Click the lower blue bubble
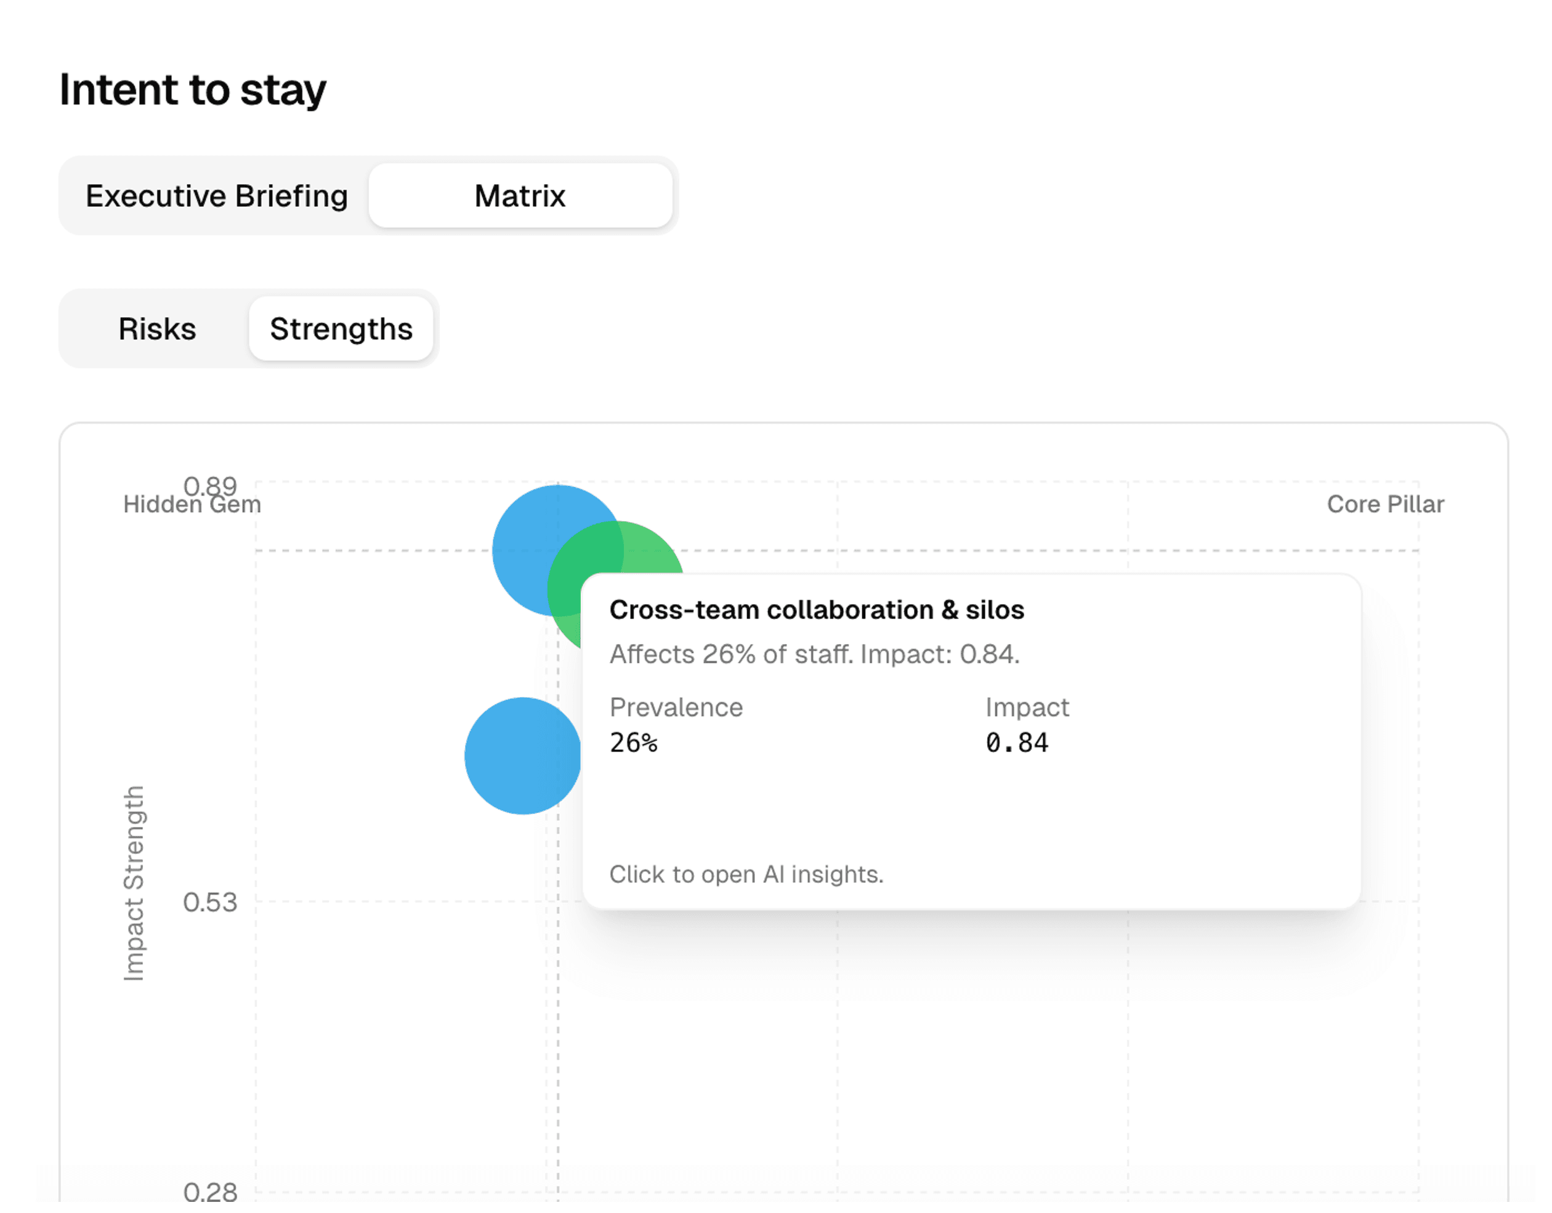The height and width of the screenshot is (1213, 1552). [x=522, y=756]
